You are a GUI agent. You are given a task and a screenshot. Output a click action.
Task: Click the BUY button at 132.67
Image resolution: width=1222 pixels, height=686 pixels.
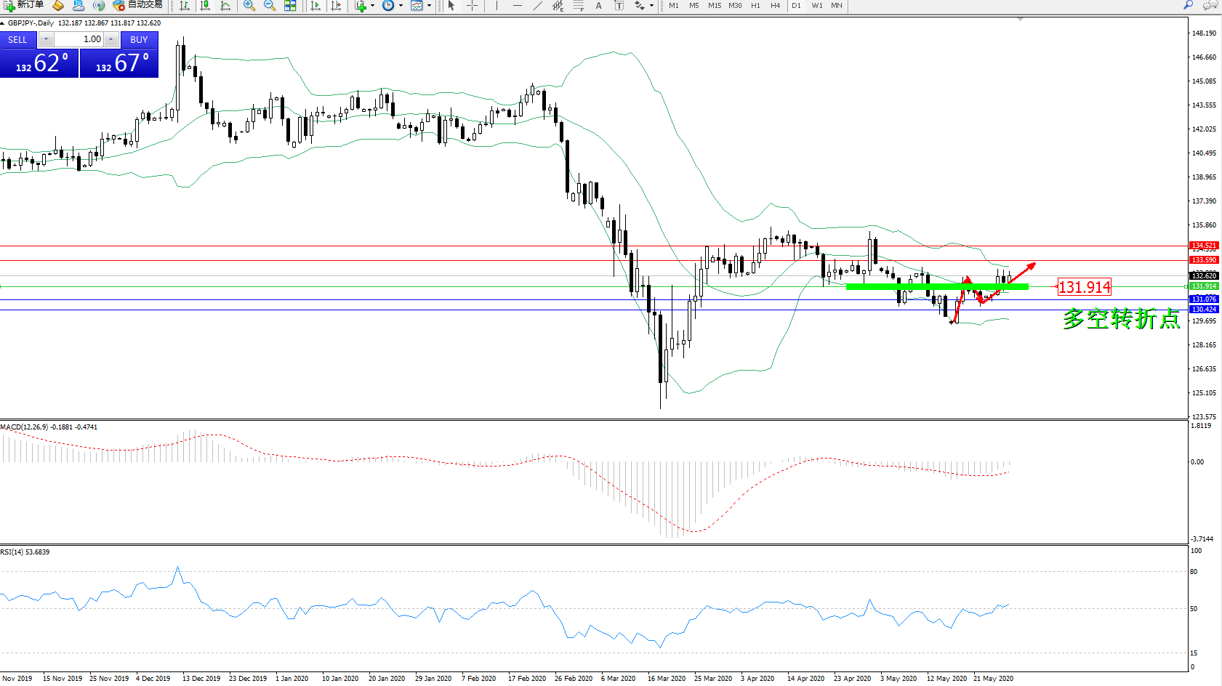119,64
